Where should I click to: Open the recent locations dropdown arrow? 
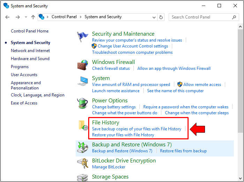coord(26,17)
